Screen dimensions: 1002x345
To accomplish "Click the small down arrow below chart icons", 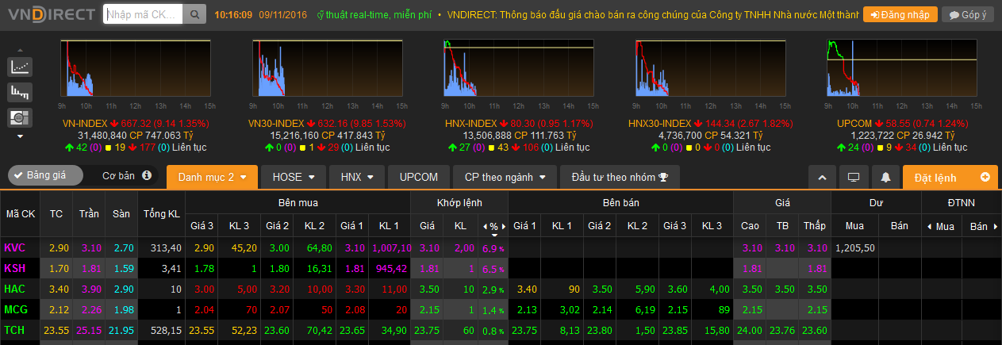I will [20, 136].
